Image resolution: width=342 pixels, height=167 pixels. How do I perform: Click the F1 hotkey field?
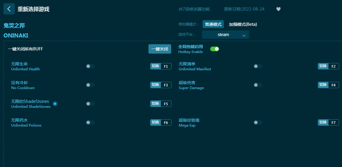[166, 66]
